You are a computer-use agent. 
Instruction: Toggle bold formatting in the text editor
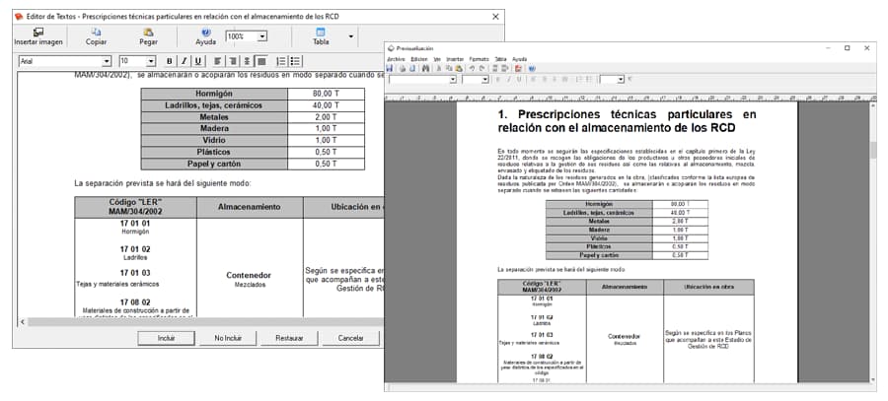pyautogui.click(x=170, y=61)
